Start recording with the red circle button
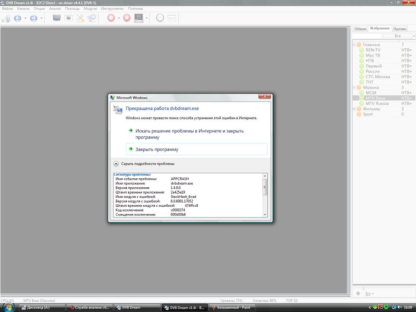This screenshot has height=312, width=416. (x=111, y=18)
